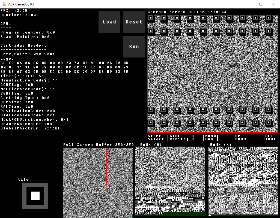Click 'CartridgeType: 0x0' line
280x218 pixels.
(25, 98)
